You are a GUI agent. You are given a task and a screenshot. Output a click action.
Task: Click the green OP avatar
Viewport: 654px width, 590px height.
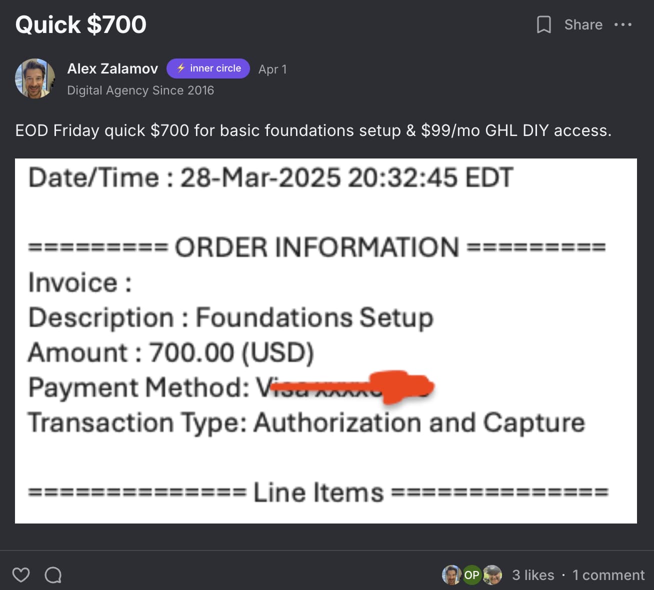(x=471, y=575)
